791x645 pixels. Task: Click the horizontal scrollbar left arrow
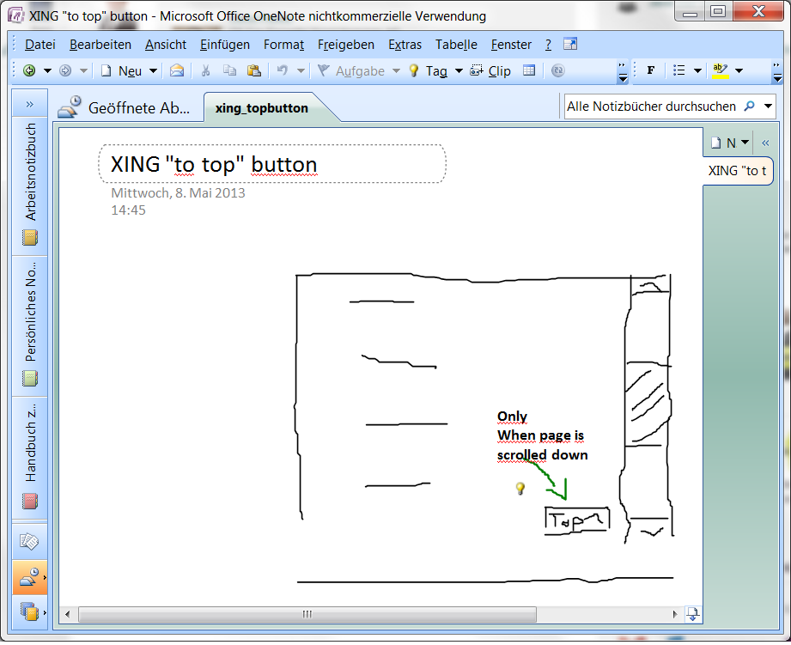(x=68, y=614)
